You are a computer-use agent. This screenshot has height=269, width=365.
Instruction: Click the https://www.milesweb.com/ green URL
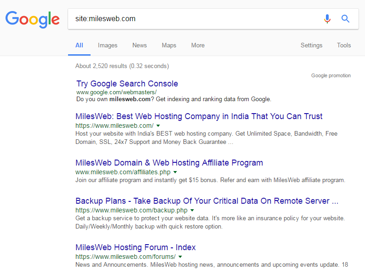click(x=114, y=126)
